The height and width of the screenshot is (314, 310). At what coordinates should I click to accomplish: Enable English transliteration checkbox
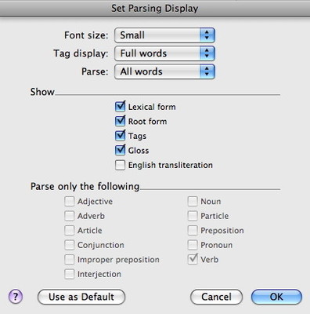pyautogui.click(x=120, y=165)
